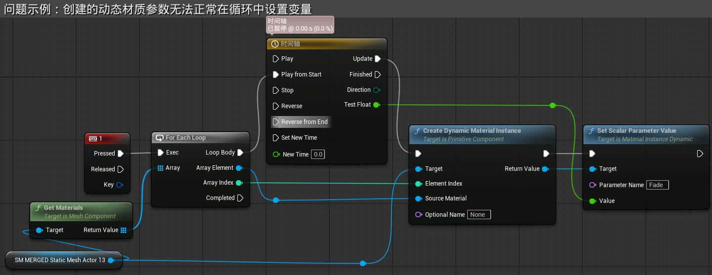The image size is (712, 275).
Task: Click the Pressed pin on keyboard 1 node
Action: (x=120, y=154)
